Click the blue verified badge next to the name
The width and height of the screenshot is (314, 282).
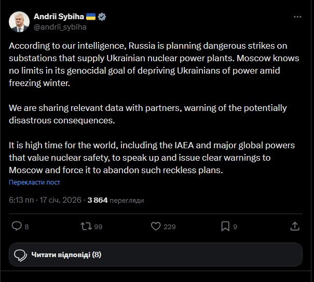[103, 17]
